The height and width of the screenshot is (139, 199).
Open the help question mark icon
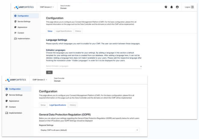(x=166, y=7)
